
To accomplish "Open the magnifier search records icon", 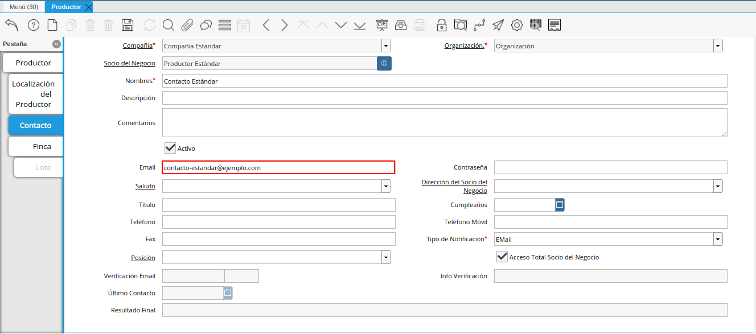I will pos(168,25).
